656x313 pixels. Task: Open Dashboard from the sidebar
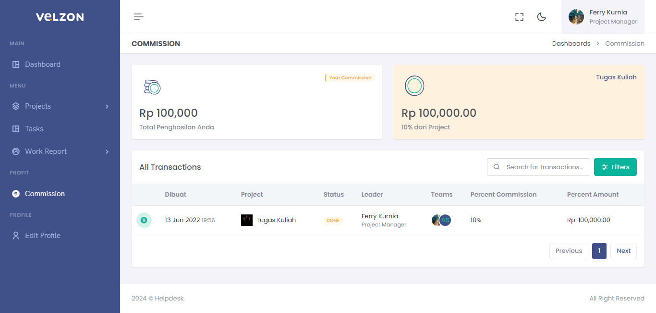(x=42, y=64)
